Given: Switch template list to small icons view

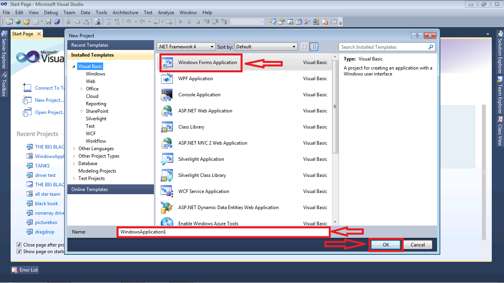Looking at the screenshot, I should click(304, 47).
